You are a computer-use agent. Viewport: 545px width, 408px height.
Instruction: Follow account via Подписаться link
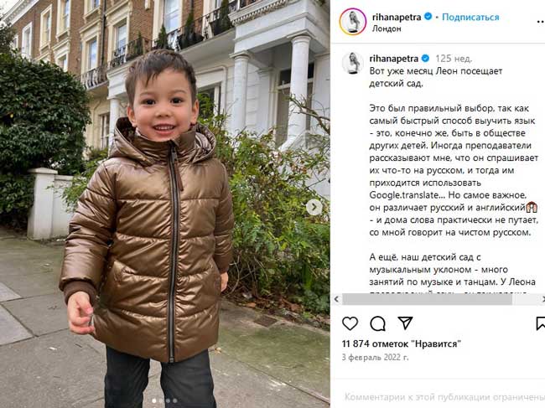click(470, 17)
